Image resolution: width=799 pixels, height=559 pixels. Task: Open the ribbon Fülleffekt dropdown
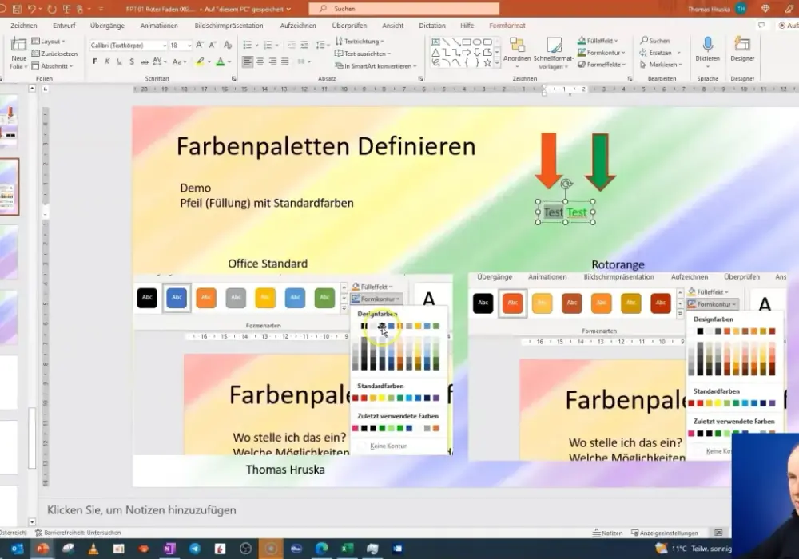pos(598,40)
